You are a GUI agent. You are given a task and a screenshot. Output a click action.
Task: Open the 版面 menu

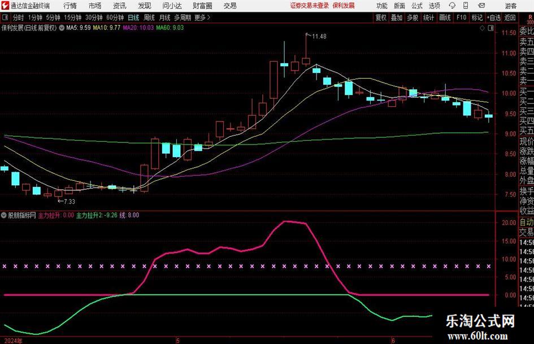[399, 6]
